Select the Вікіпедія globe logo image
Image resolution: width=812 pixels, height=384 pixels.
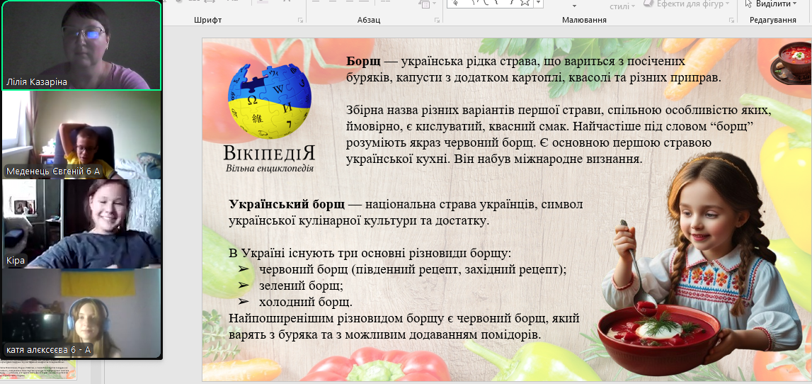pos(269,100)
